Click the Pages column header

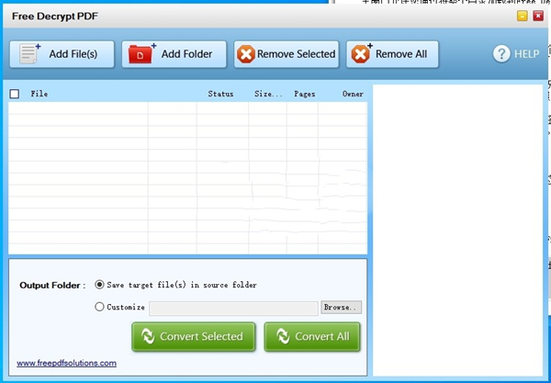305,94
